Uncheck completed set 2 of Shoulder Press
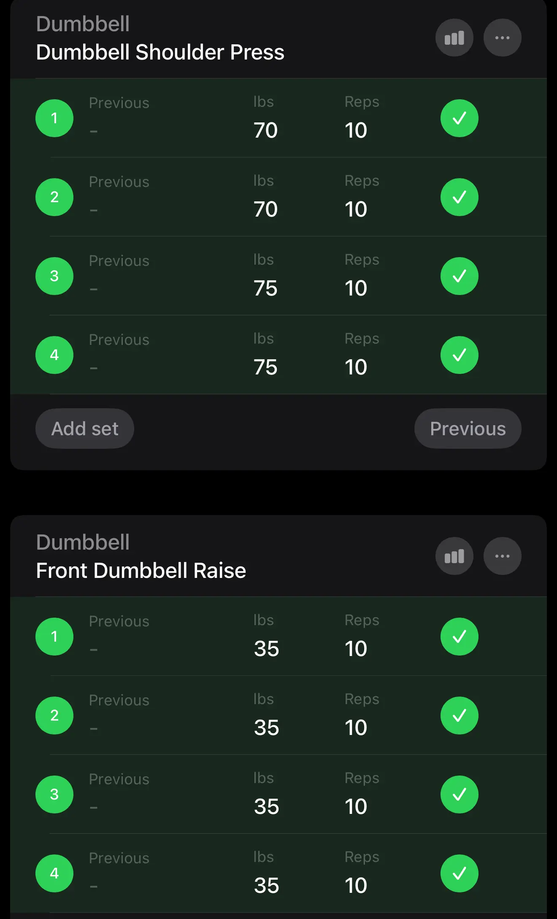The height and width of the screenshot is (919, 557). (459, 197)
